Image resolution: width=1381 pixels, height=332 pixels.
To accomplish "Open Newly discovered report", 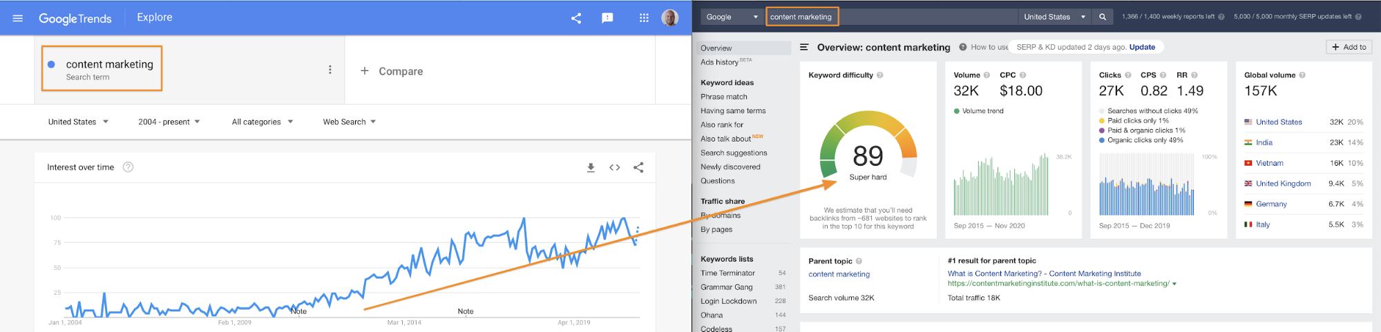I will tap(730, 166).
